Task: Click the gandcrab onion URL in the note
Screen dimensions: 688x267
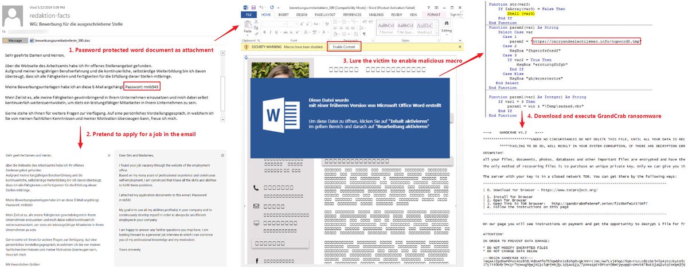Action: click(599, 203)
